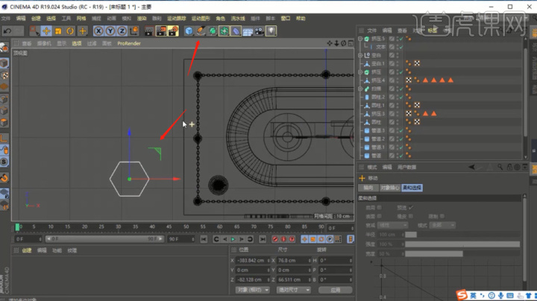Screen dimensions: 537x301
Task: Click the attribute manager lock icon
Action: tap(509, 167)
